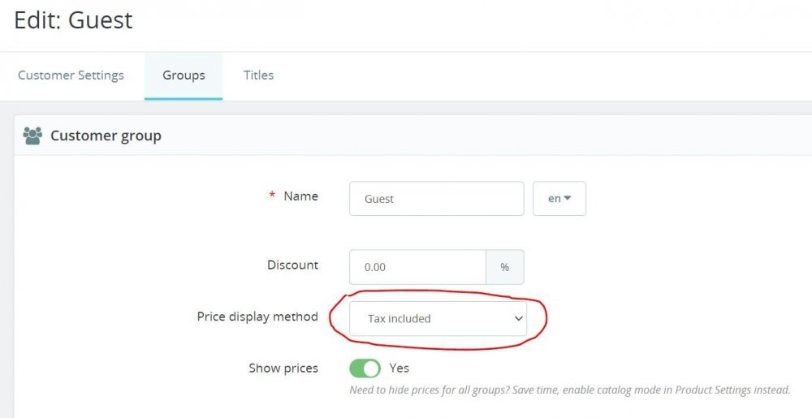This screenshot has width=812, height=418.
Task: Click the Name field label
Action: tap(300, 196)
